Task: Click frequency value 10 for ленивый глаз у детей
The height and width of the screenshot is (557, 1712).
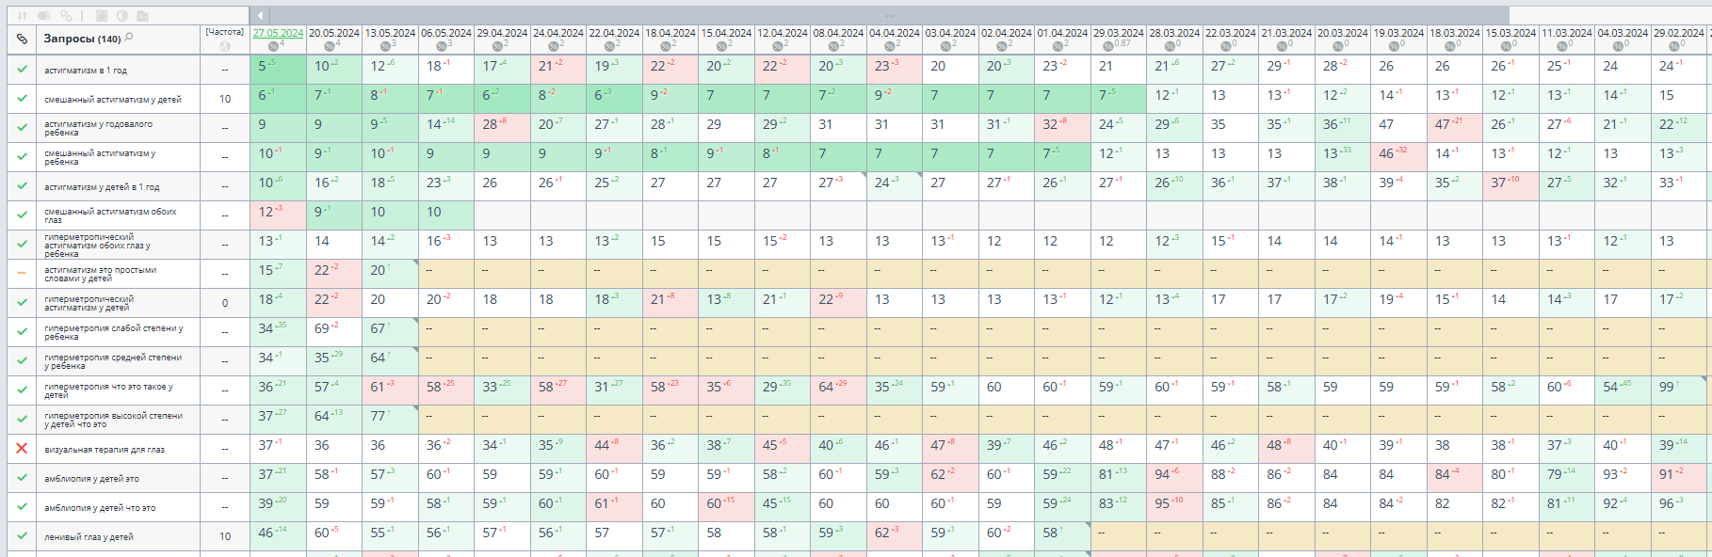Action: pos(225,536)
